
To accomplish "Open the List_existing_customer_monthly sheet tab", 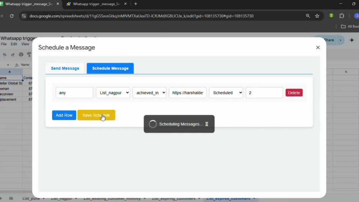I will 112,198.
